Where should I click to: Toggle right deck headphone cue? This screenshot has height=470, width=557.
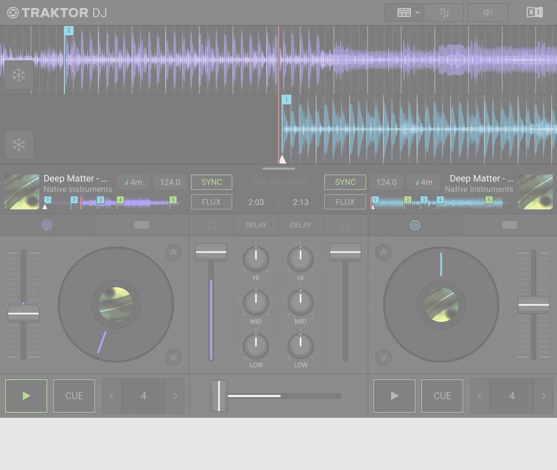[345, 225]
